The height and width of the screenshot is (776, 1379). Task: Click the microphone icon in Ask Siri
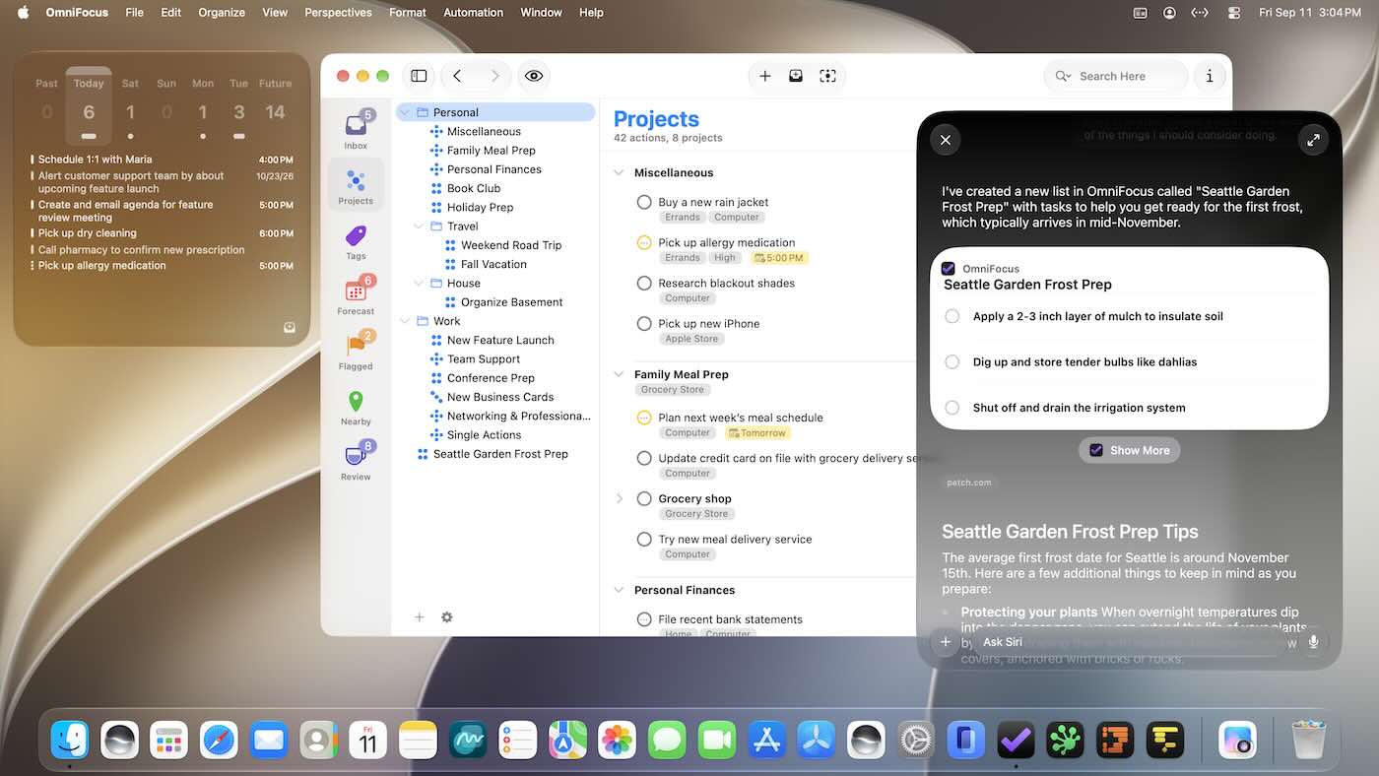click(x=1313, y=642)
